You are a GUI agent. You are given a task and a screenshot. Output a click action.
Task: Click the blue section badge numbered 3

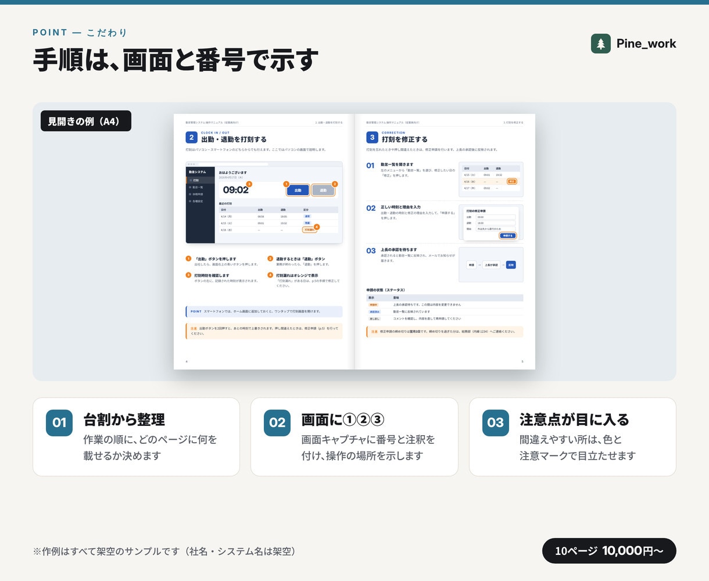click(372, 137)
